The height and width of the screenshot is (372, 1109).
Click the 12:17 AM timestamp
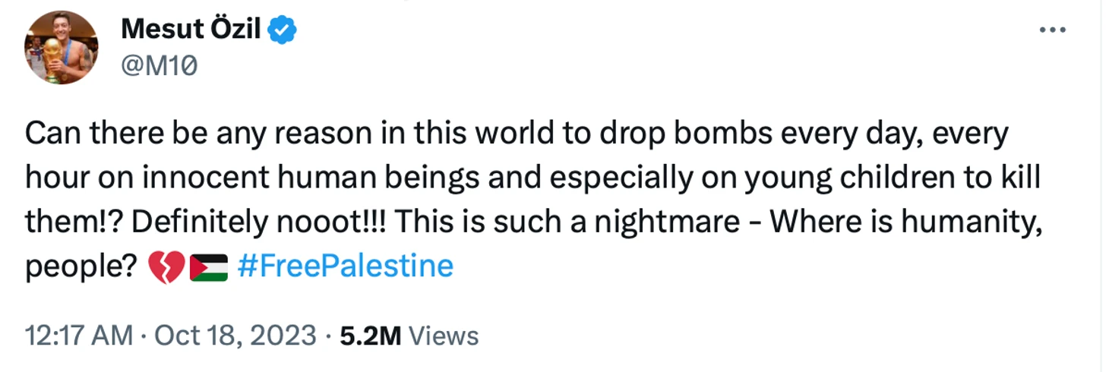pyautogui.click(x=78, y=336)
